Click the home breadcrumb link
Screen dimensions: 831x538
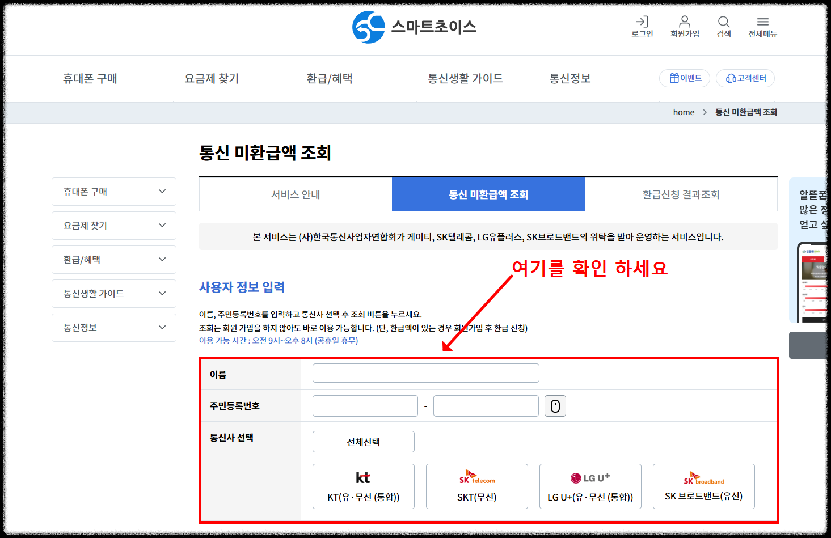pyautogui.click(x=684, y=112)
